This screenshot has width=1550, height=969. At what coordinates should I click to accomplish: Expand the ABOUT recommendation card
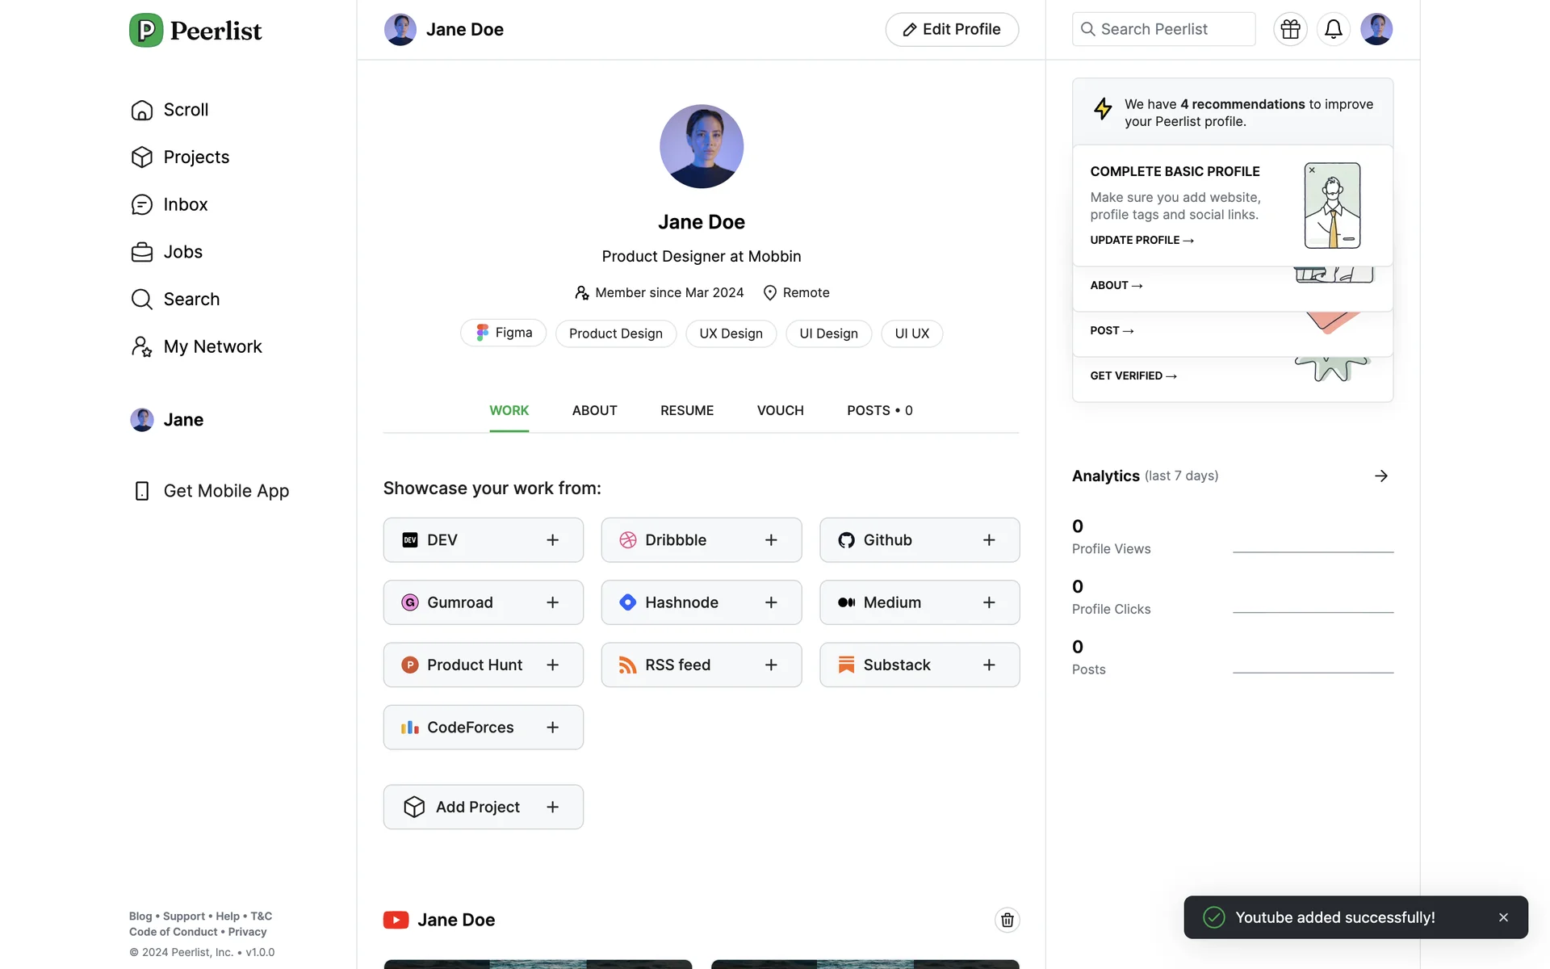click(1116, 285)
